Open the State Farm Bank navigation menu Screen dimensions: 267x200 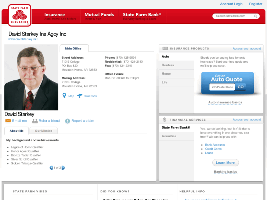(x=142, y=17)
